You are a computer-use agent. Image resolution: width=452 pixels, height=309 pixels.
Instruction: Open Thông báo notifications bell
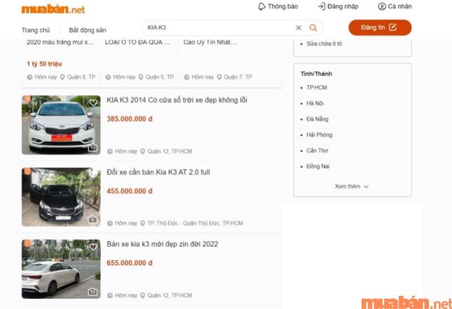(278, 6)
